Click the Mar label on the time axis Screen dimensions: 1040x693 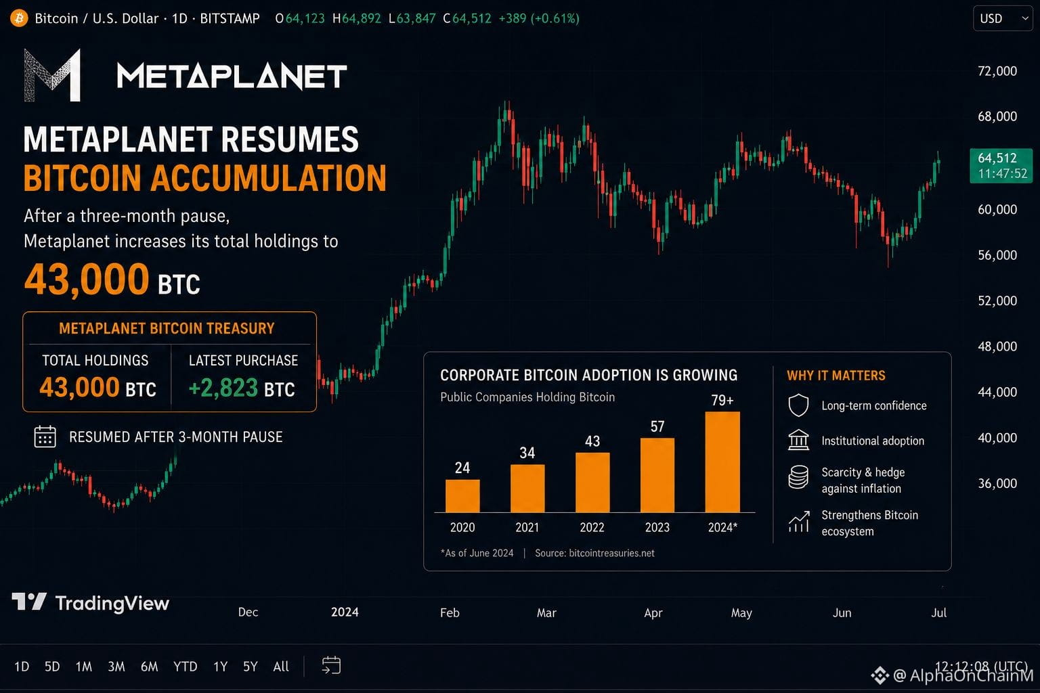point(546,612)
